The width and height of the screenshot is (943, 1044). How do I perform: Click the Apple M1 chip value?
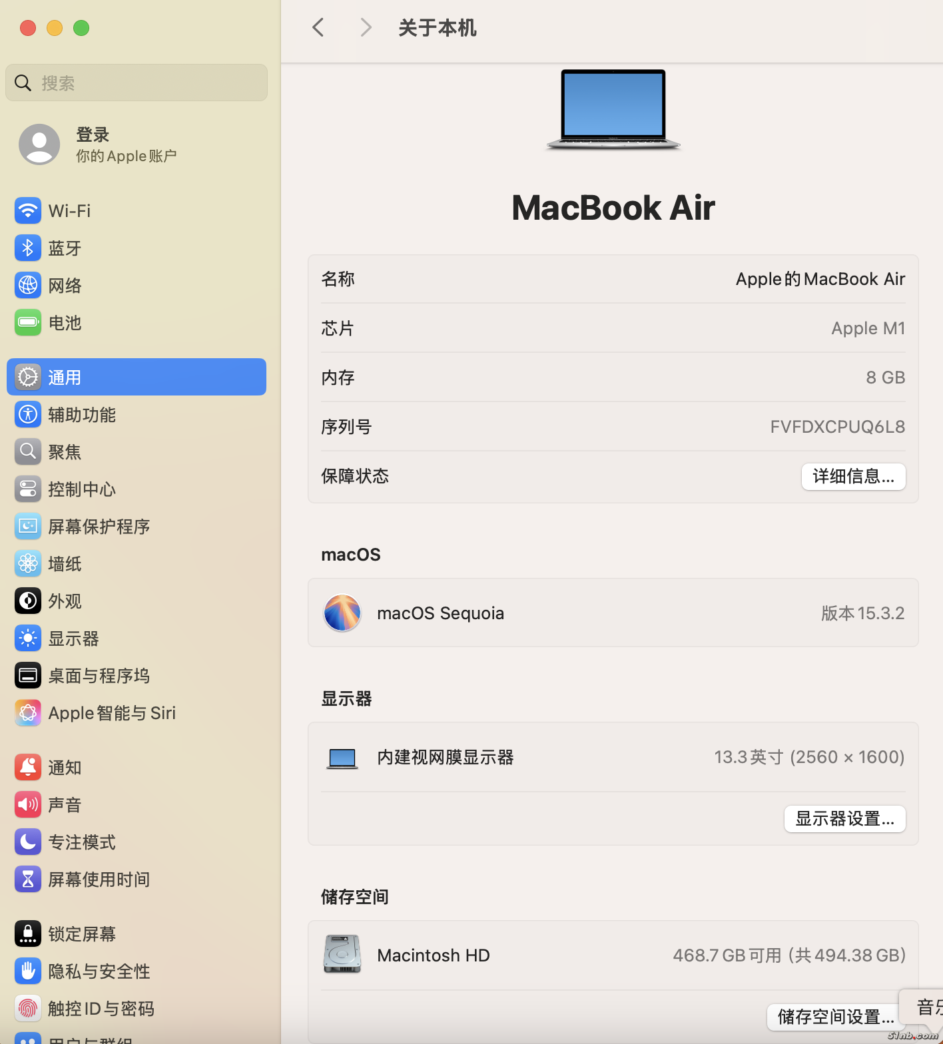(868, 328)
